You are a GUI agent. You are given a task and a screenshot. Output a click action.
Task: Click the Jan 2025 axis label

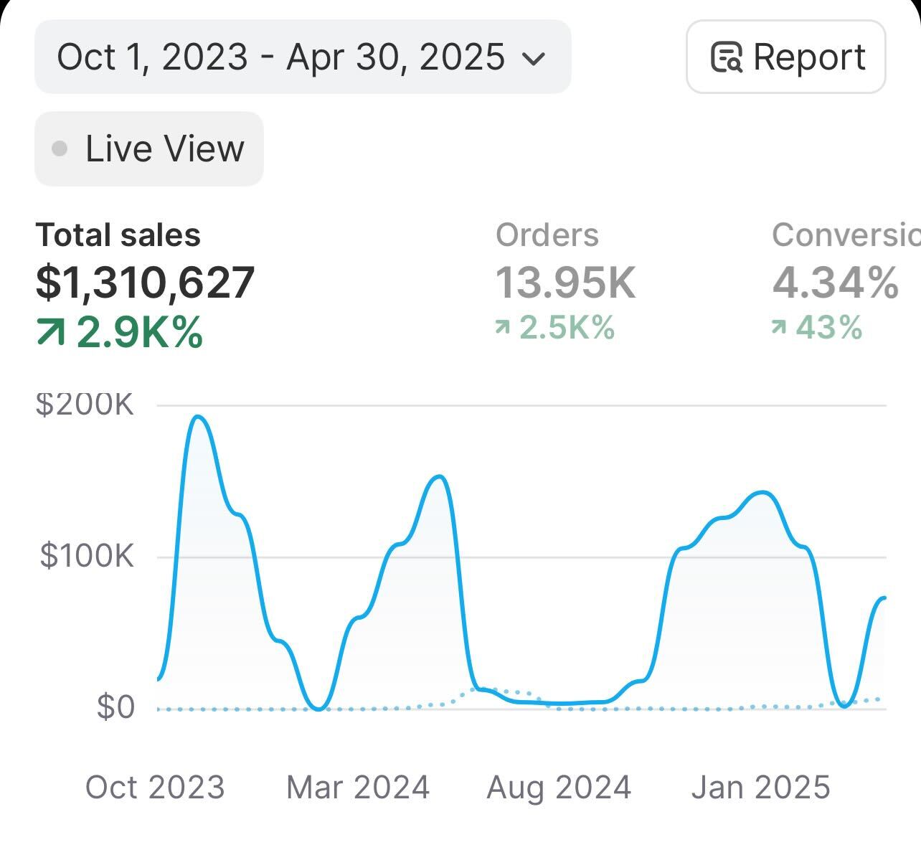[760, 787]
